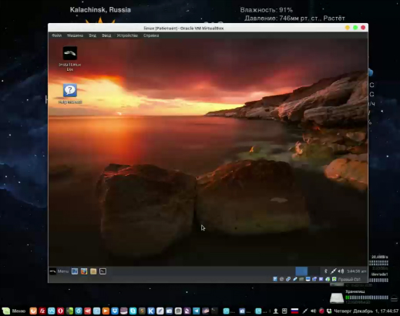Click VirtualBox display indicator icon
The image size is (400, 316).
(x=308, y=279)
